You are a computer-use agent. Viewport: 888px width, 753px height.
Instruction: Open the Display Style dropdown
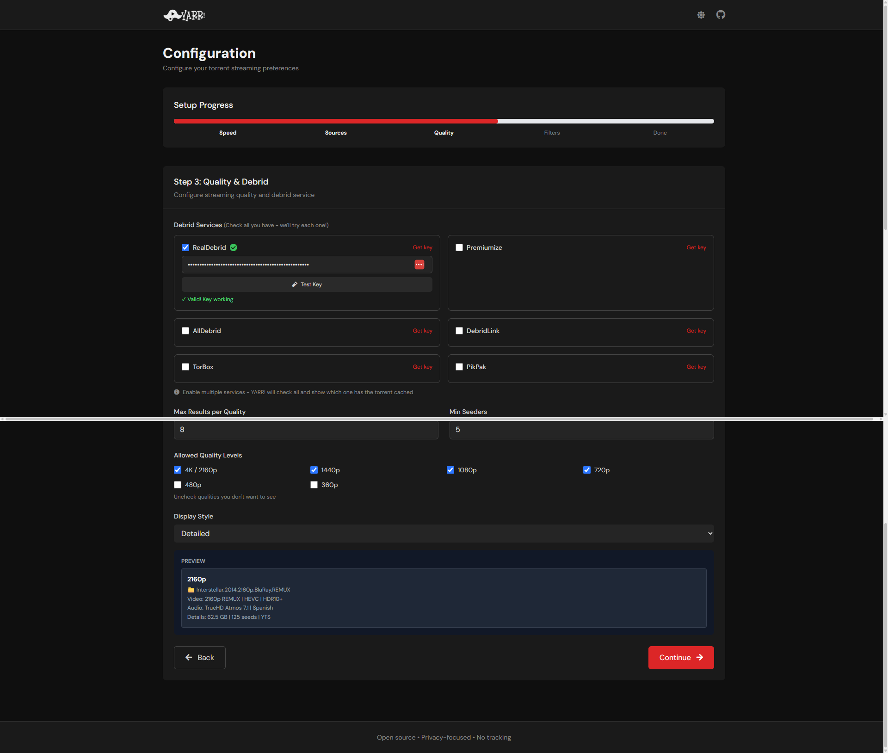click(x=444, y=533)
